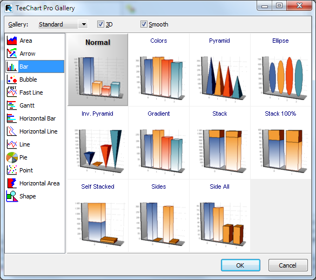Choose the Inv. Pyramid bar style thumbnail

coord(98,143)
